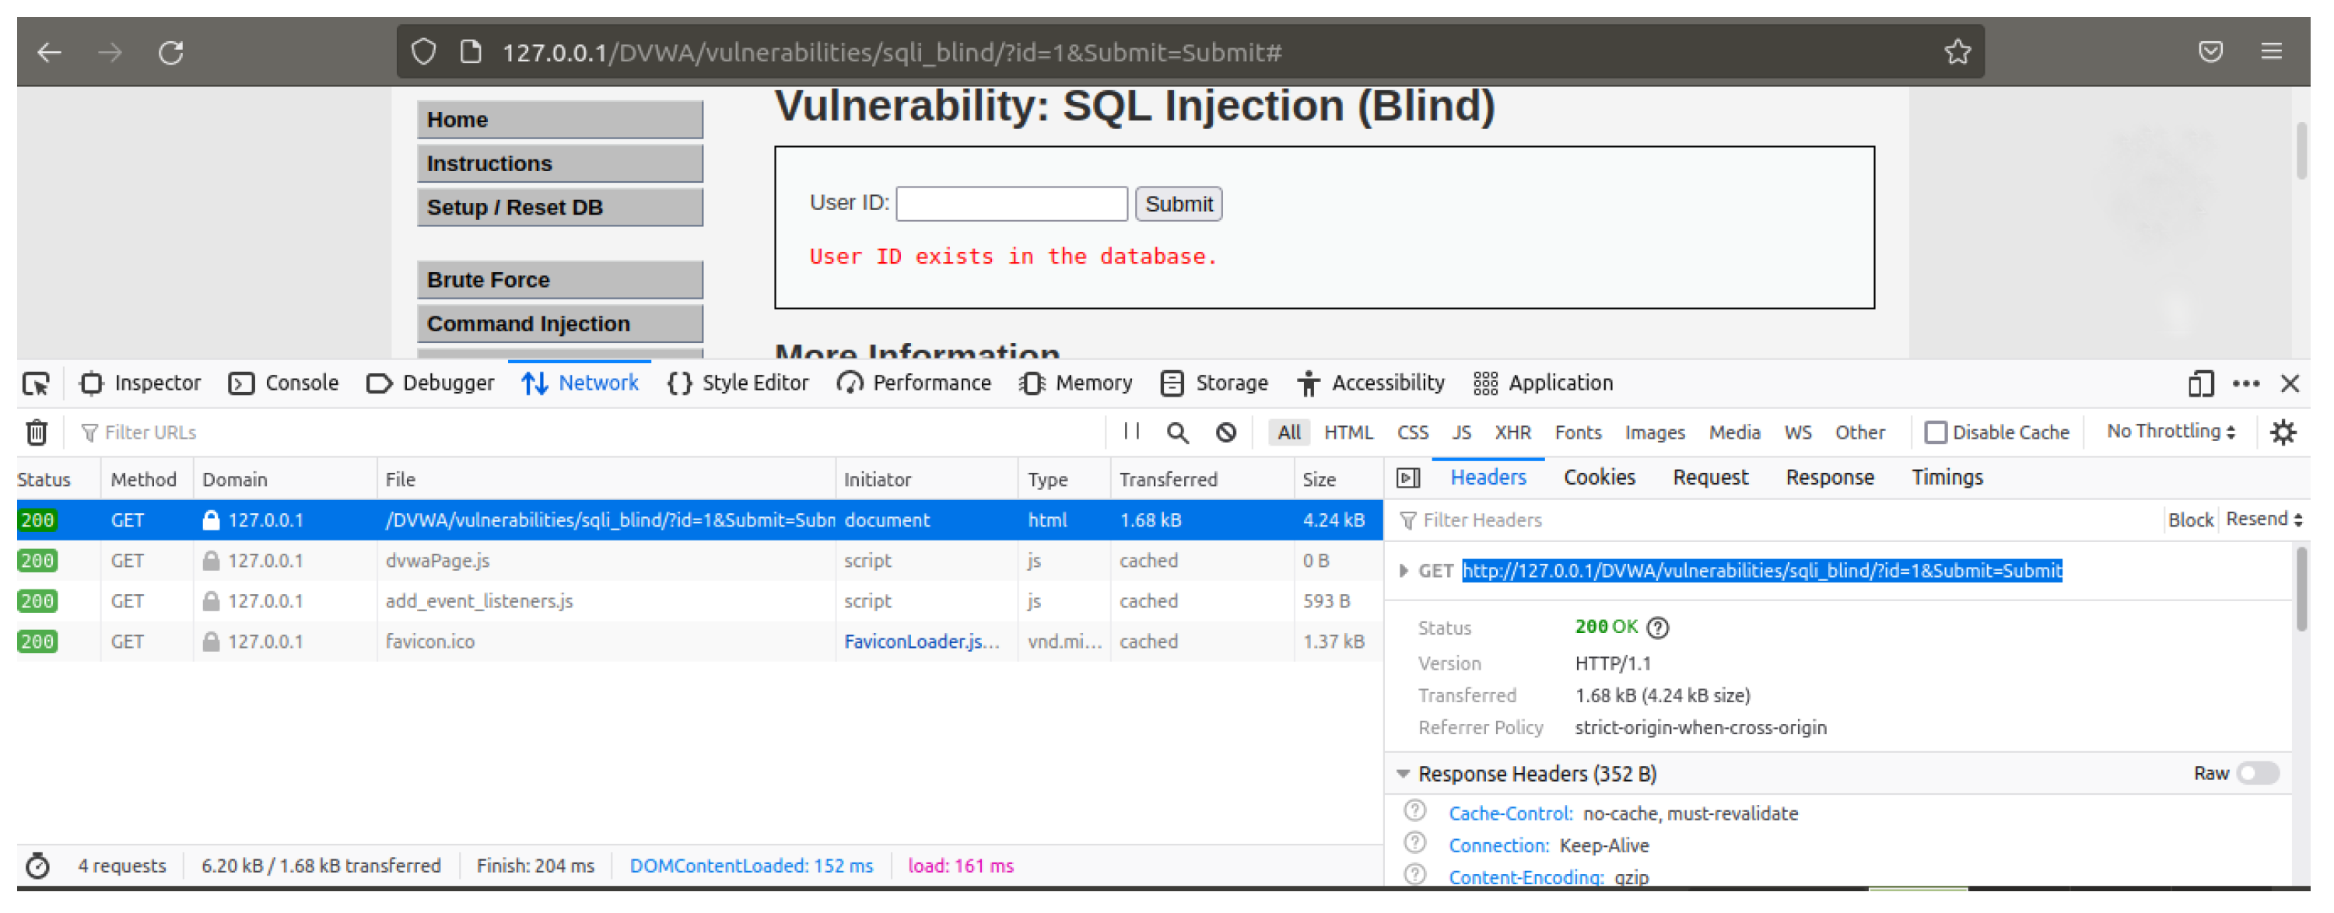Bookmark this page with the star
This screenshot has width=2334, height=913.
1957,53
